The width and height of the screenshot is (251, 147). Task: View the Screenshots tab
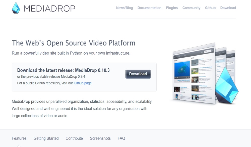tap(100, 138)
